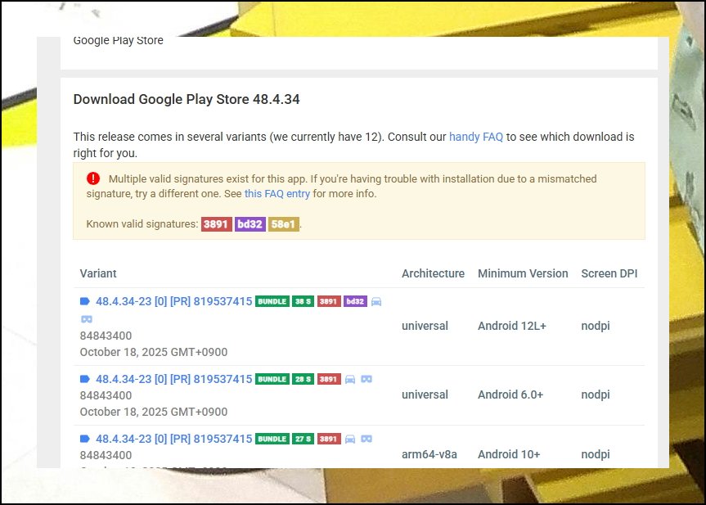
Task: Click the 'Download Google Play Store 48.4.34' heading
Action: (187, 99)
